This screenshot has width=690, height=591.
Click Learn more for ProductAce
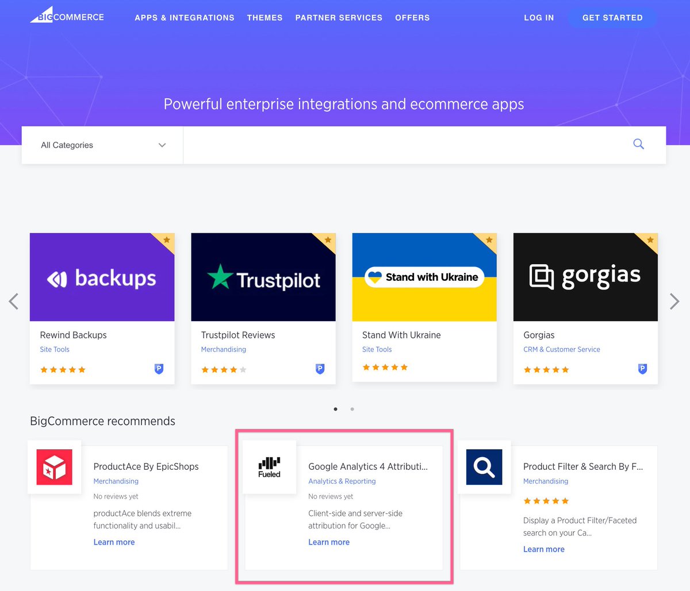114,542
